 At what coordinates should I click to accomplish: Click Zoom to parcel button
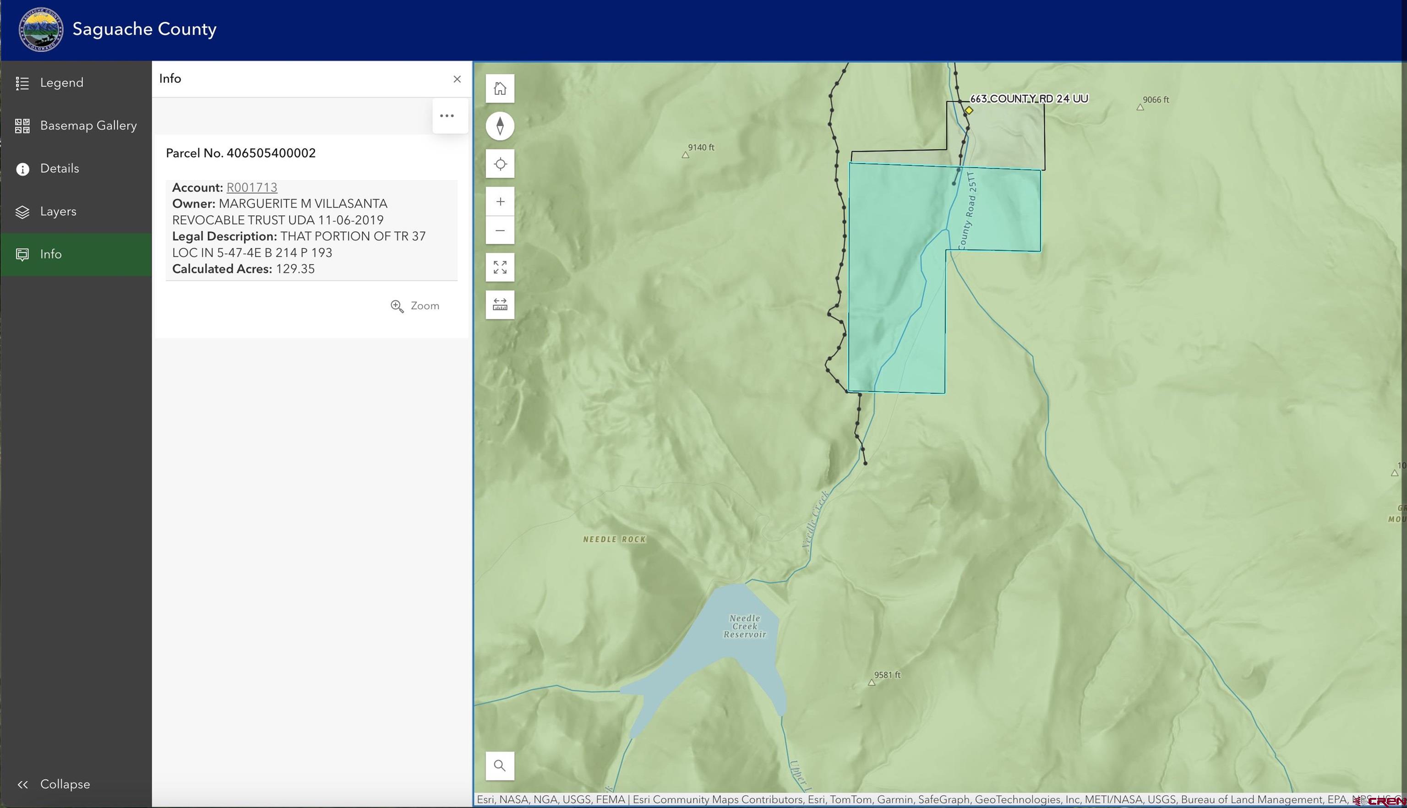tap(415, 306)
